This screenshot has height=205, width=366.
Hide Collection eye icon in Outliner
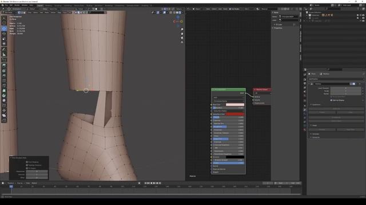[x=360, y=15]
